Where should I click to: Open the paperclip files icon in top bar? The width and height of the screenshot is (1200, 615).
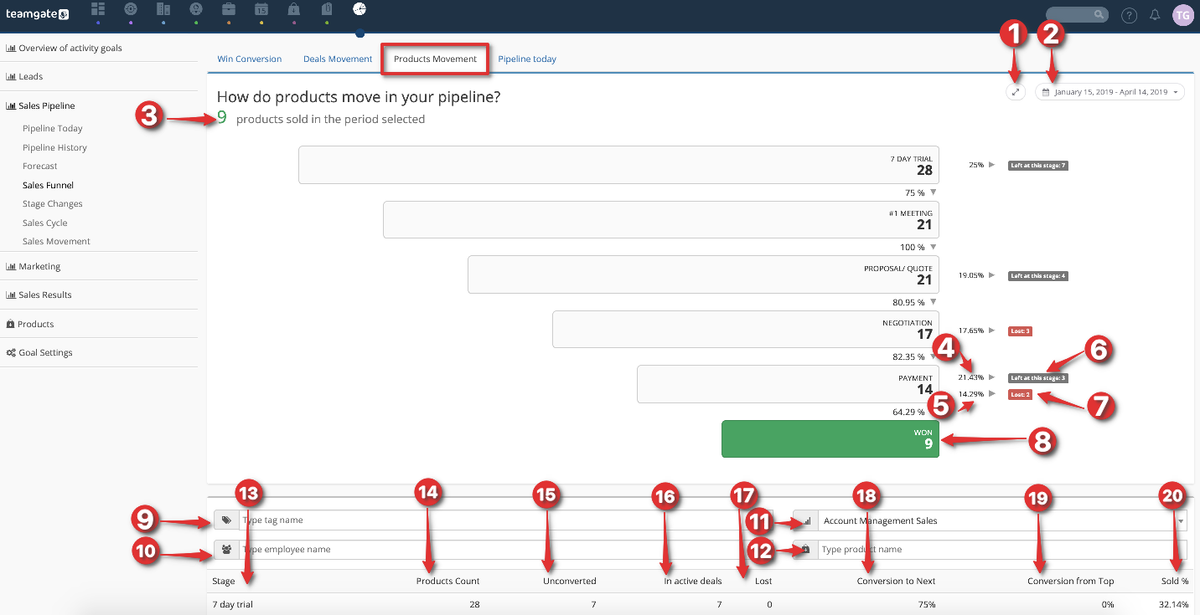[x=326, y=9]
